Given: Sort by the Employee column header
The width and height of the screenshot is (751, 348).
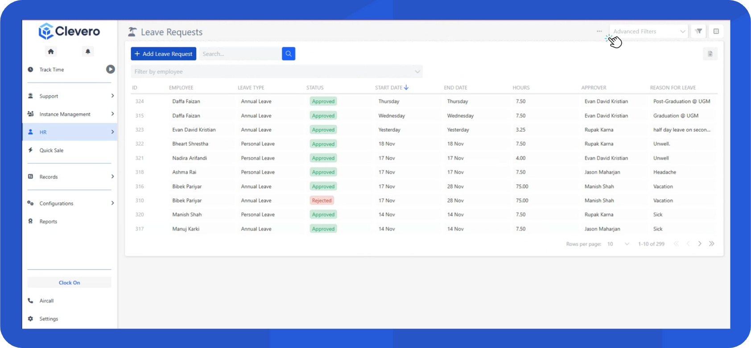Looking at the screenshot, I should pyautogui.click(x=181, y=88).
